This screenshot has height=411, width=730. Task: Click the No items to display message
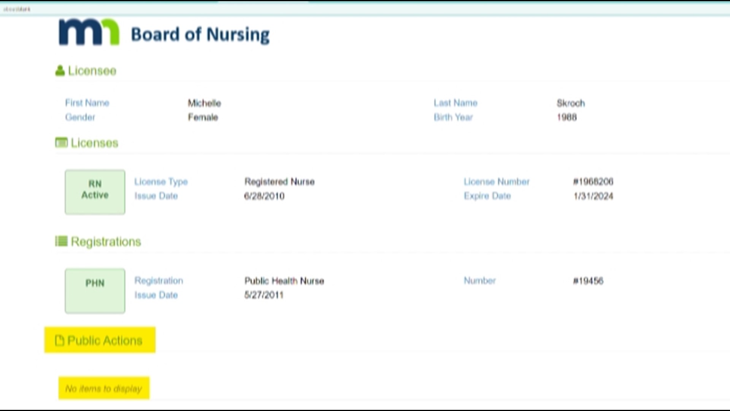(103, 389)
